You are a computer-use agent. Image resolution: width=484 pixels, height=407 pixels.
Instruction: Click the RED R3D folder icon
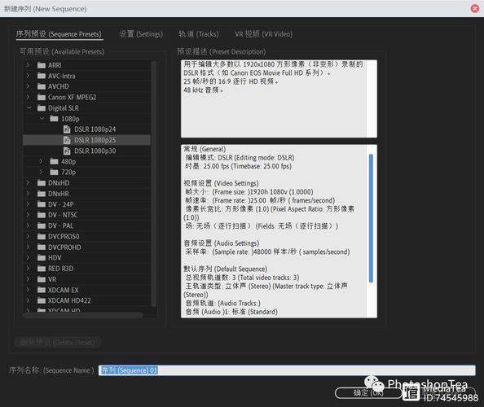point(42,269)
